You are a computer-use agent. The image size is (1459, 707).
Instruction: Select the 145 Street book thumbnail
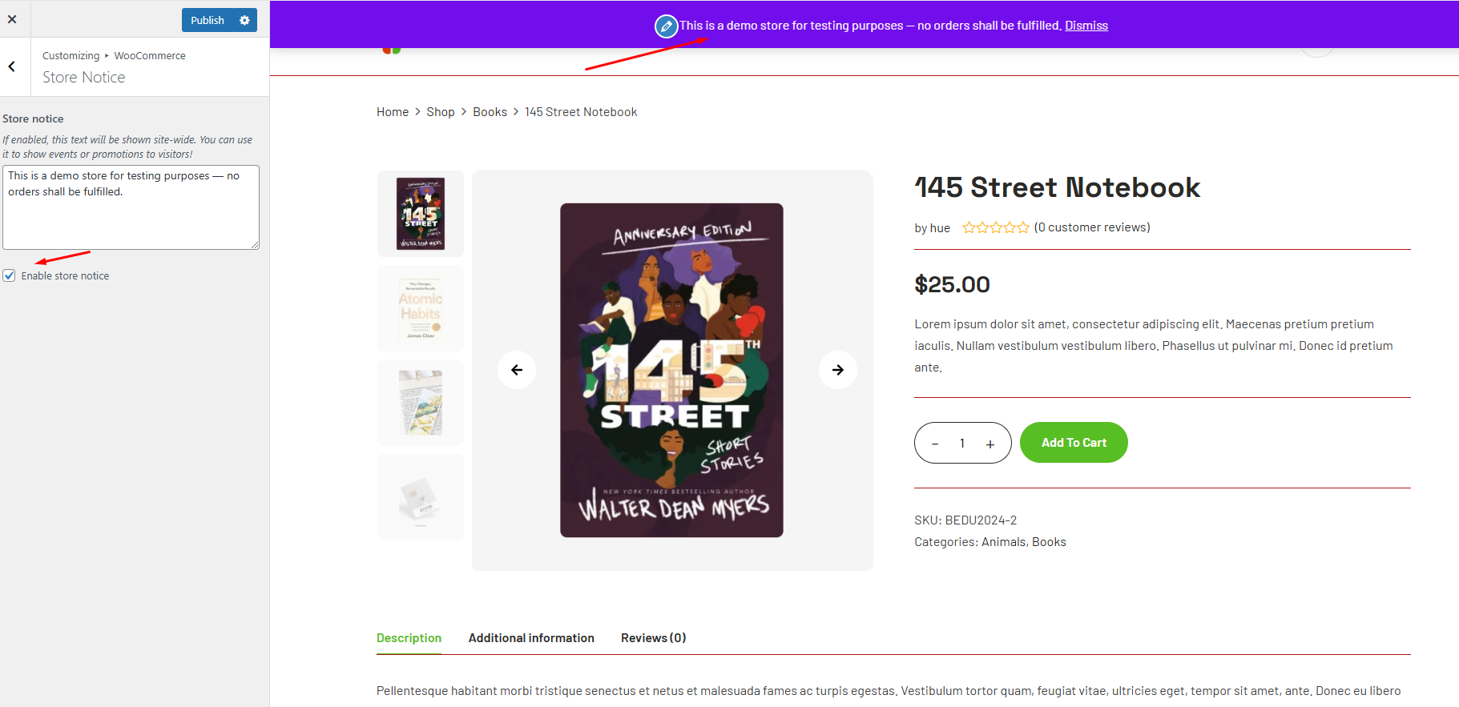(x=421, y=214)
